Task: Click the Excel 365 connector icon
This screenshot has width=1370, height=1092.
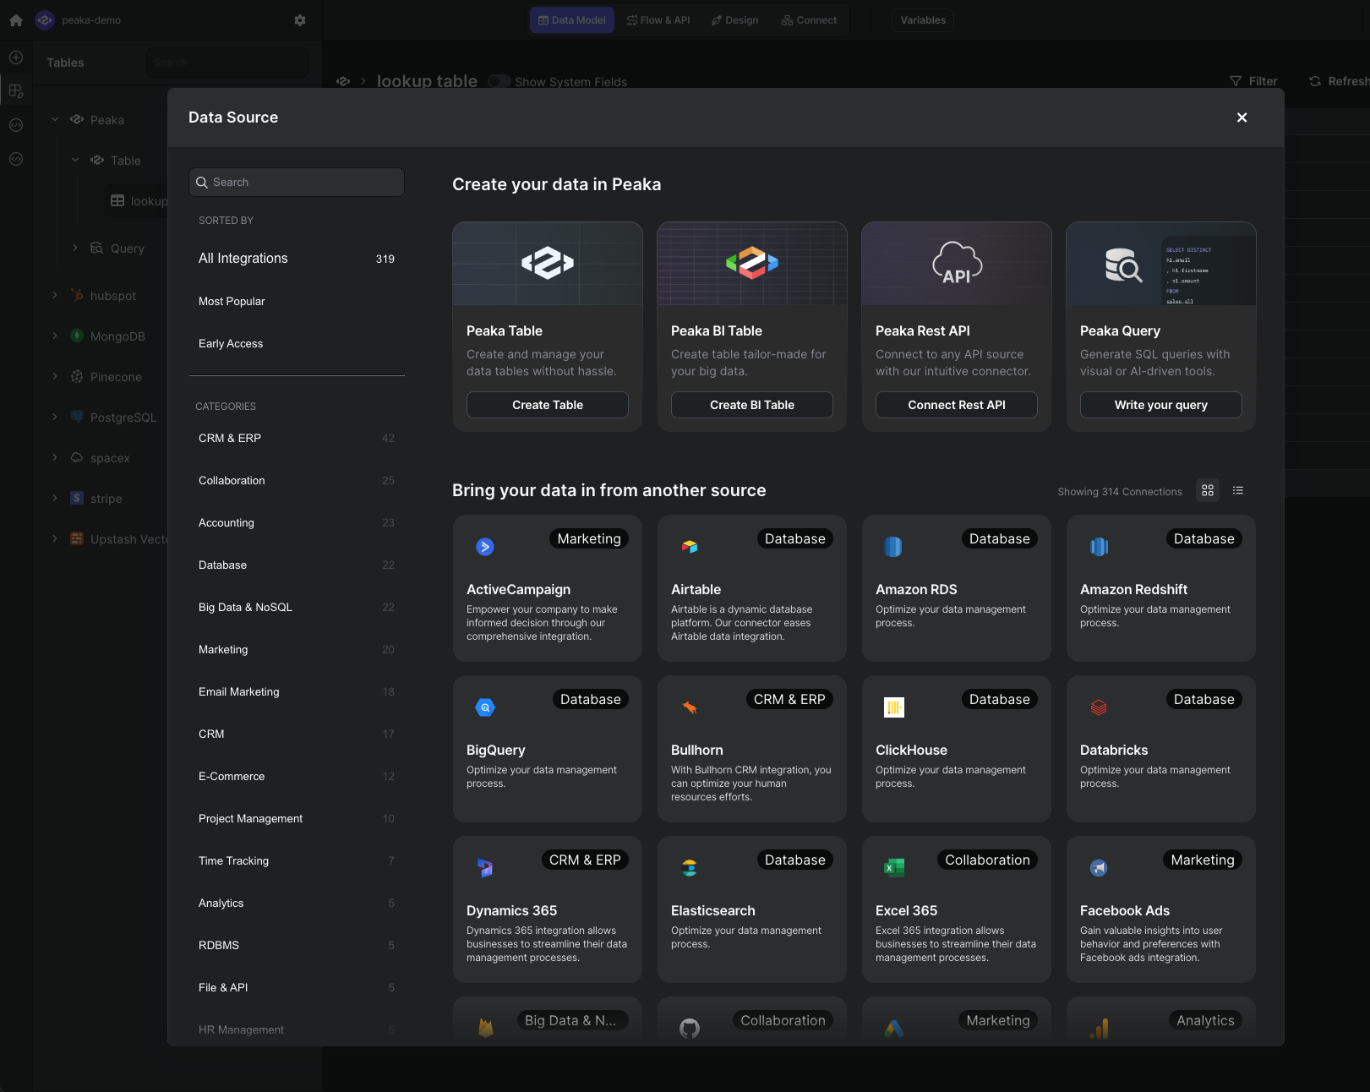Action: click(x=894, y=868)
